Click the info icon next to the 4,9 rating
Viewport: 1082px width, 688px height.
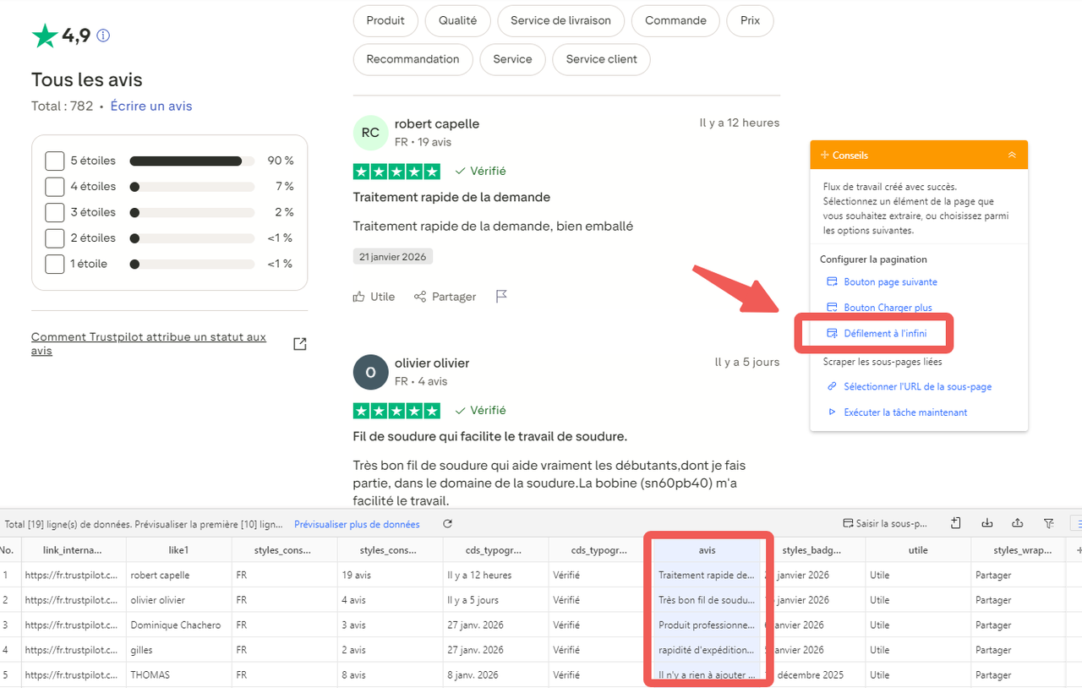(103, 35)
